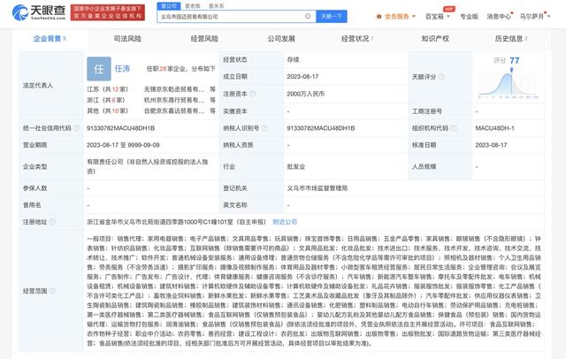The height and width of the screenshot is (359, 566).
Task: Click the 营业期限 value 2023-08-17 至 9999-09-09
Action: coord(123,145)
